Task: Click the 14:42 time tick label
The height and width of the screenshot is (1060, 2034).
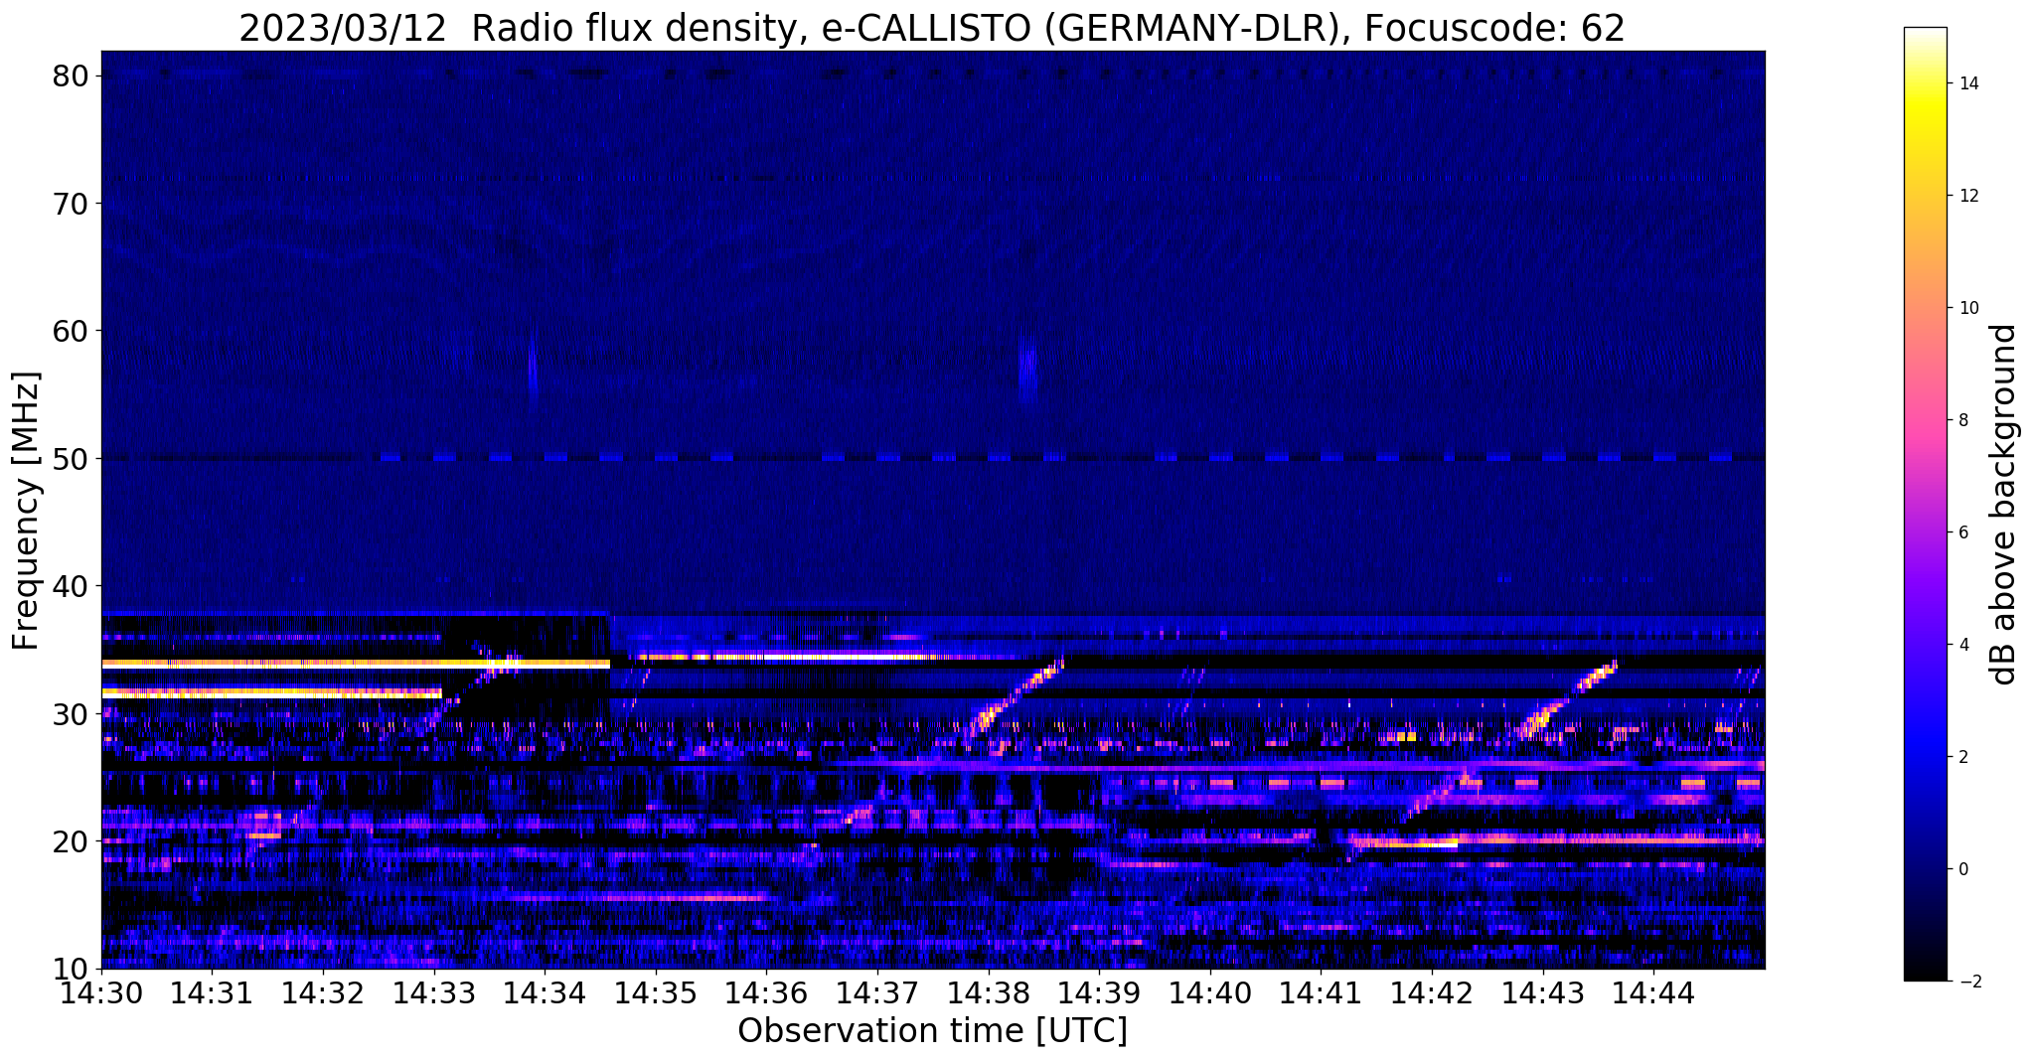Action: click(x=1432, y=991)
